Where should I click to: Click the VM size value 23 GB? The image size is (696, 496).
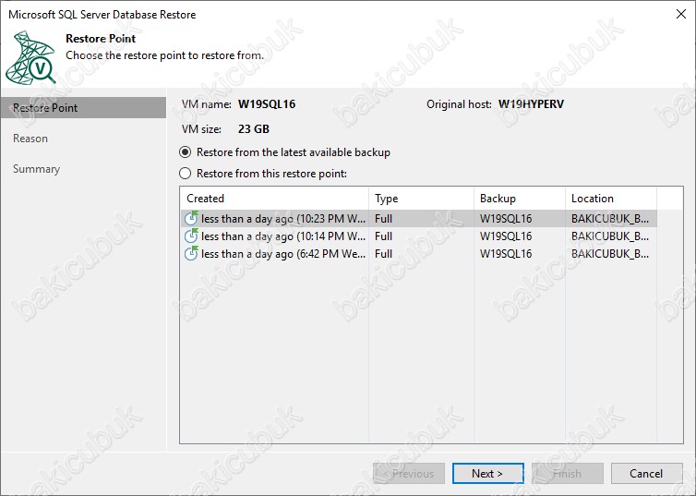coord(254,129)
